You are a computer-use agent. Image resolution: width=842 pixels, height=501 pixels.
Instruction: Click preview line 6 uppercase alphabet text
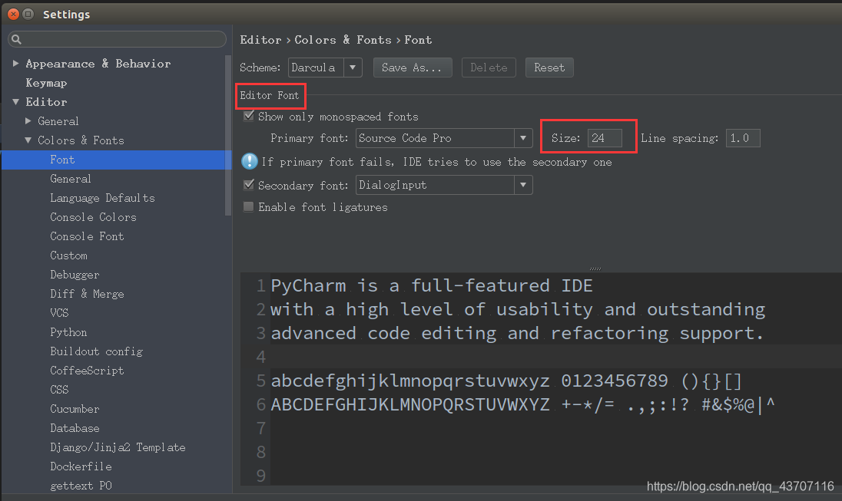tap(522, 404)
